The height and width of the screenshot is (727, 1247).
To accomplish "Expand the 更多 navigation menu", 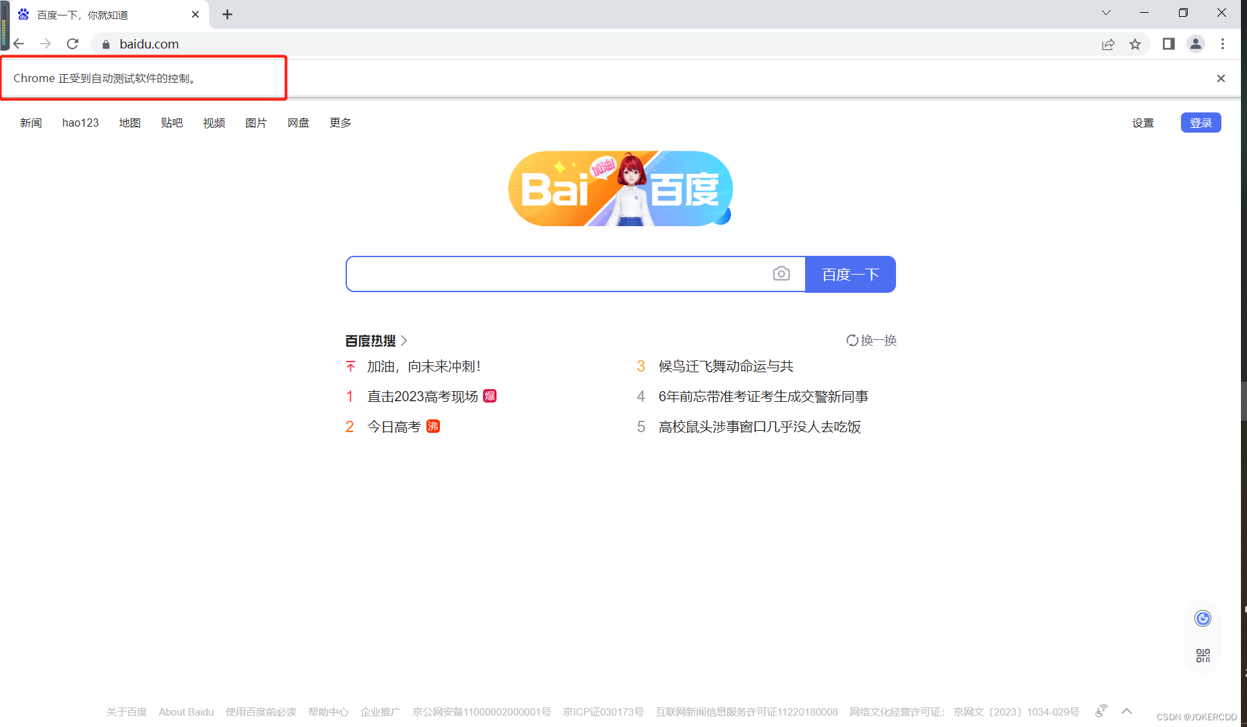I will (x=340, y=123).
